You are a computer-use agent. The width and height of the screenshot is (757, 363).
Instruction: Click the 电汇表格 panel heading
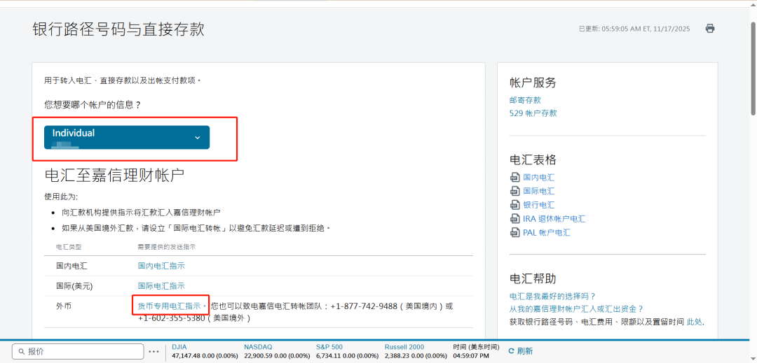(x=533, y=160)
